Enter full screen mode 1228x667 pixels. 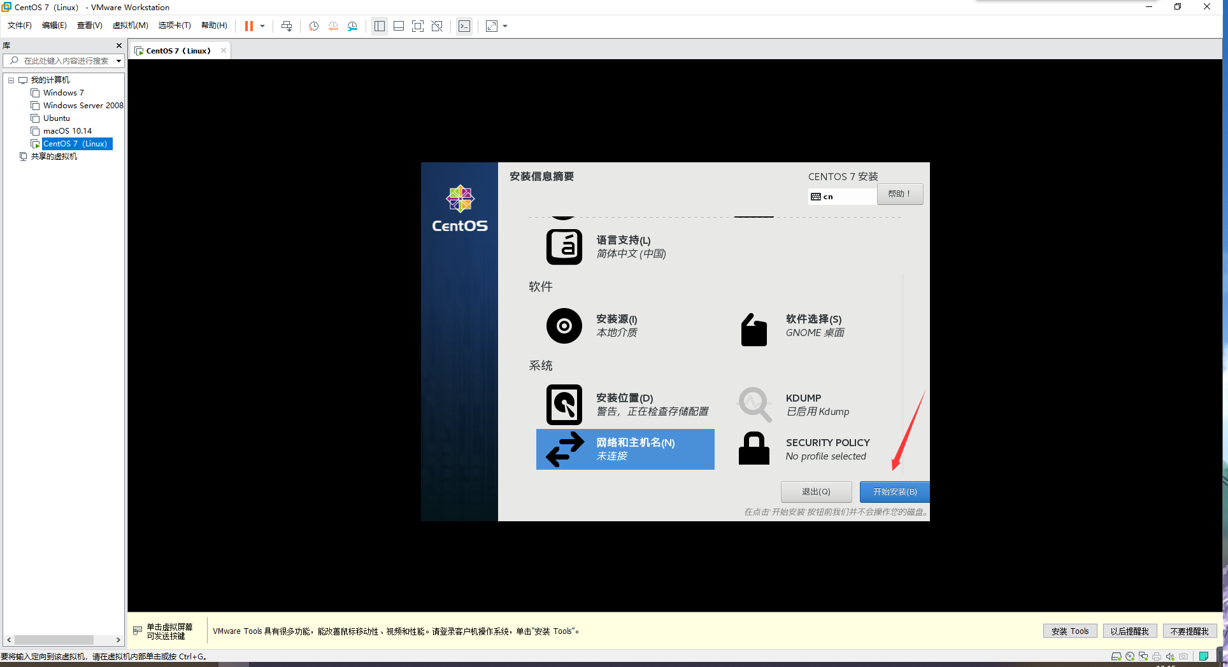418,26
